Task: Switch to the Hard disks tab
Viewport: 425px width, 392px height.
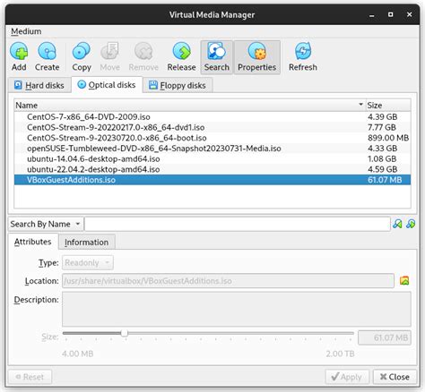Action: pos(39,85)
